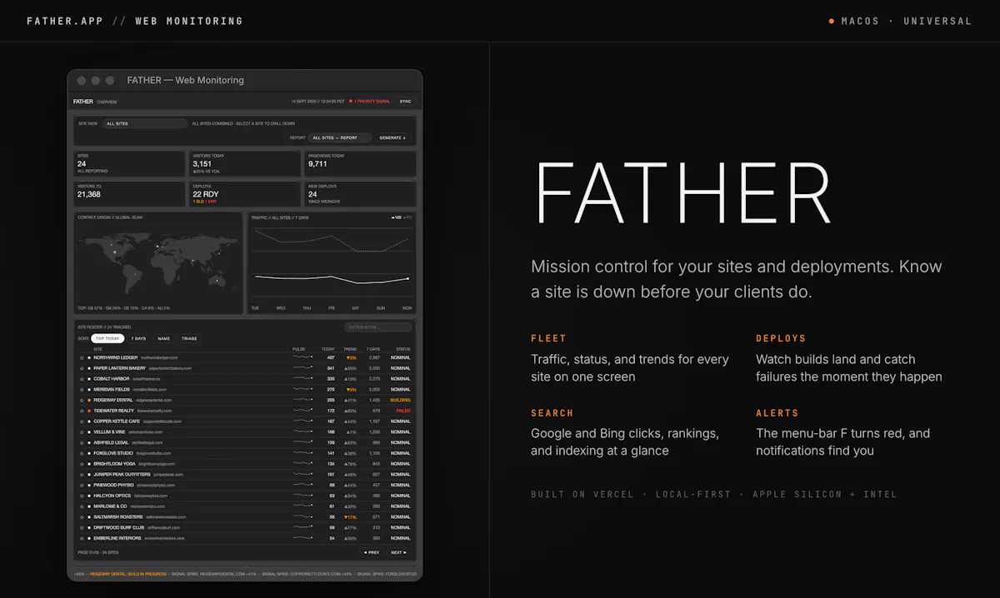The image size is (1000, 598).
Task: Star the Meridian Fields site
Action: [82, 389]
